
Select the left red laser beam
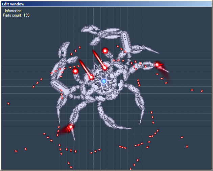(86, 69)
